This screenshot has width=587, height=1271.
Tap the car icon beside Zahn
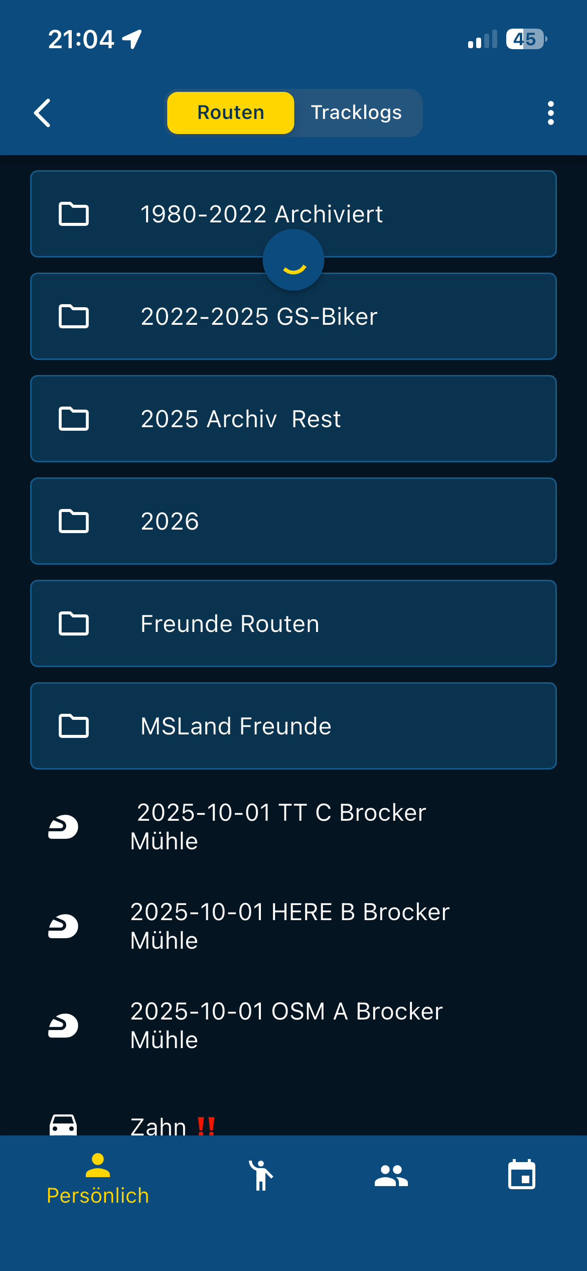pyautogui.click(x=63, y=1124)
